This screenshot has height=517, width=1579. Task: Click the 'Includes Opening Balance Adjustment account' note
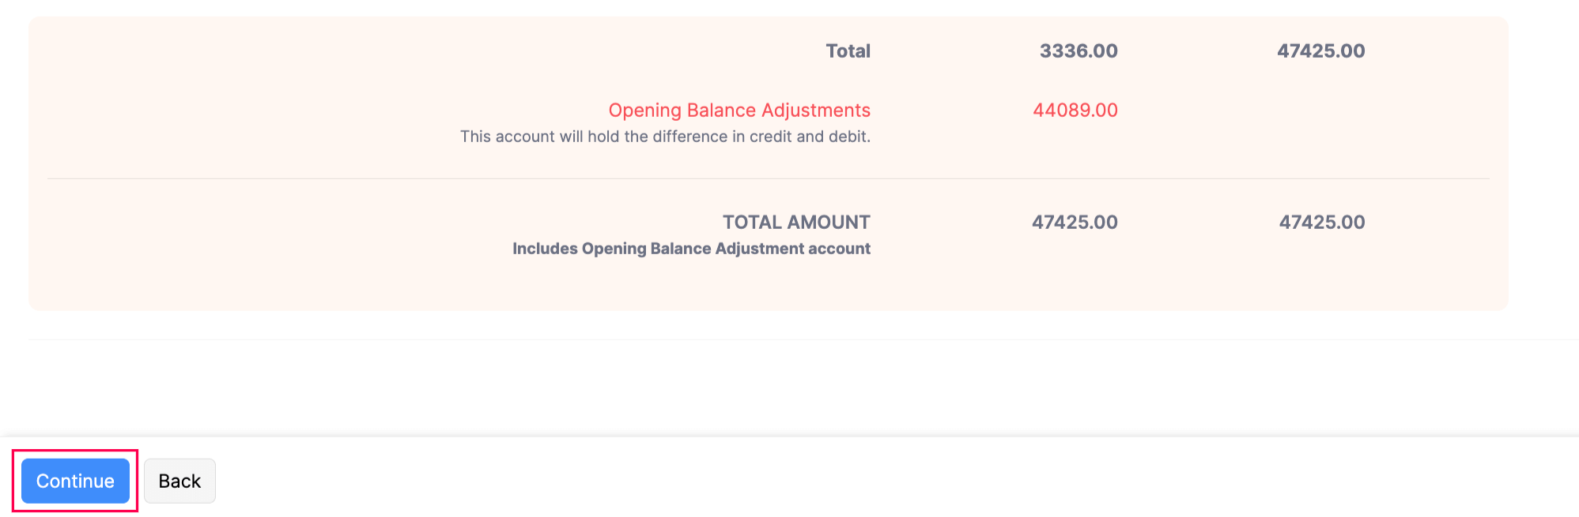(691, 249)
